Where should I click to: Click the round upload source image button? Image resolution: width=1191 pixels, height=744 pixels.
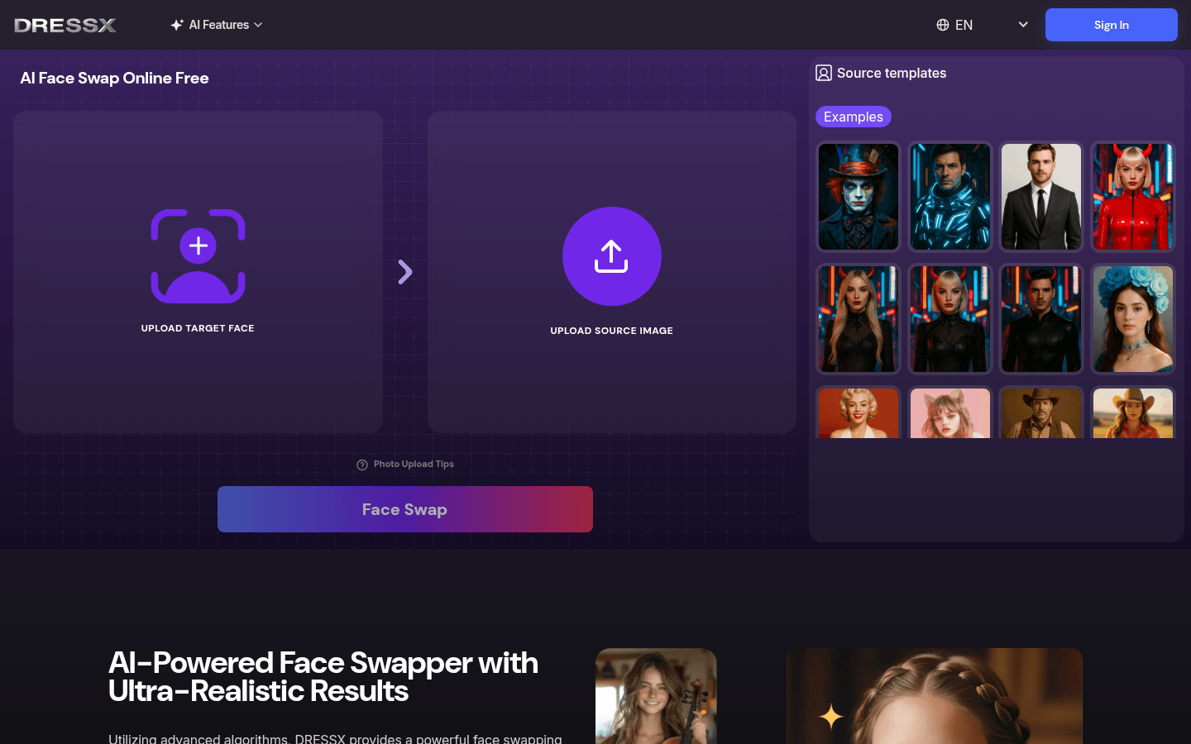(x=612, y=256)
